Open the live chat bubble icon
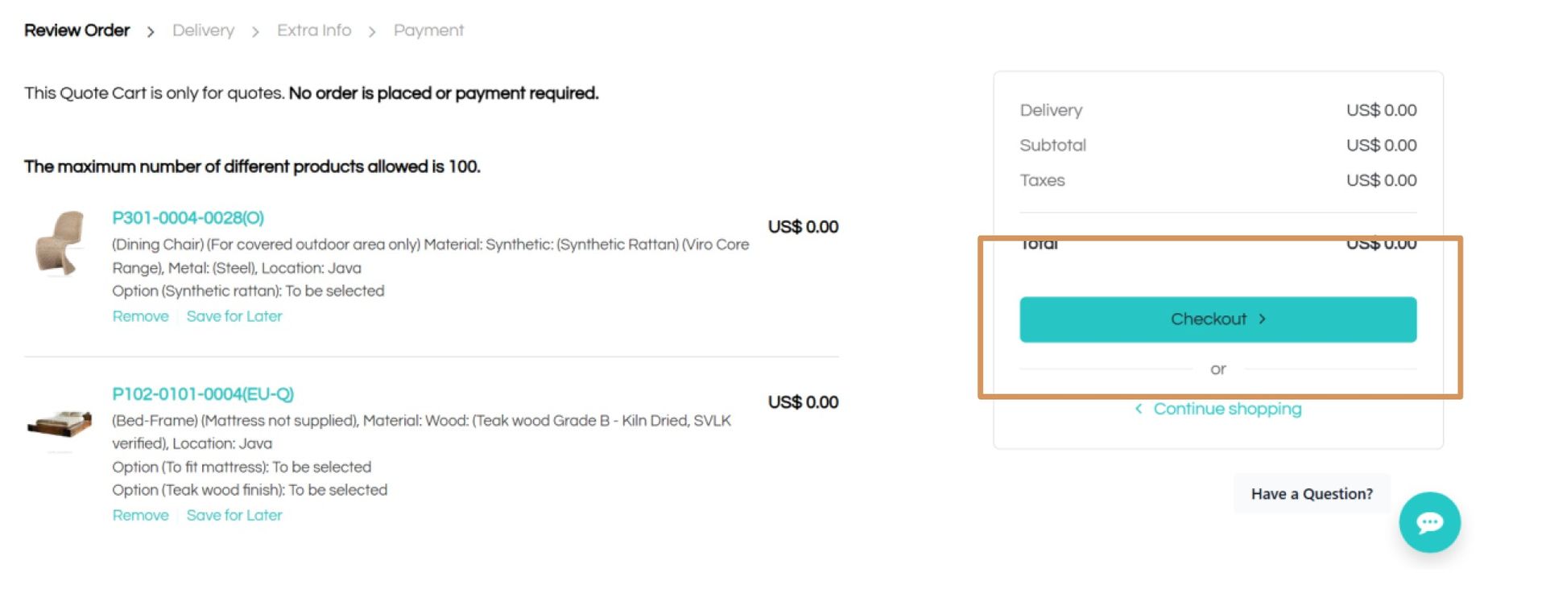 click(x=1429, y=522)
